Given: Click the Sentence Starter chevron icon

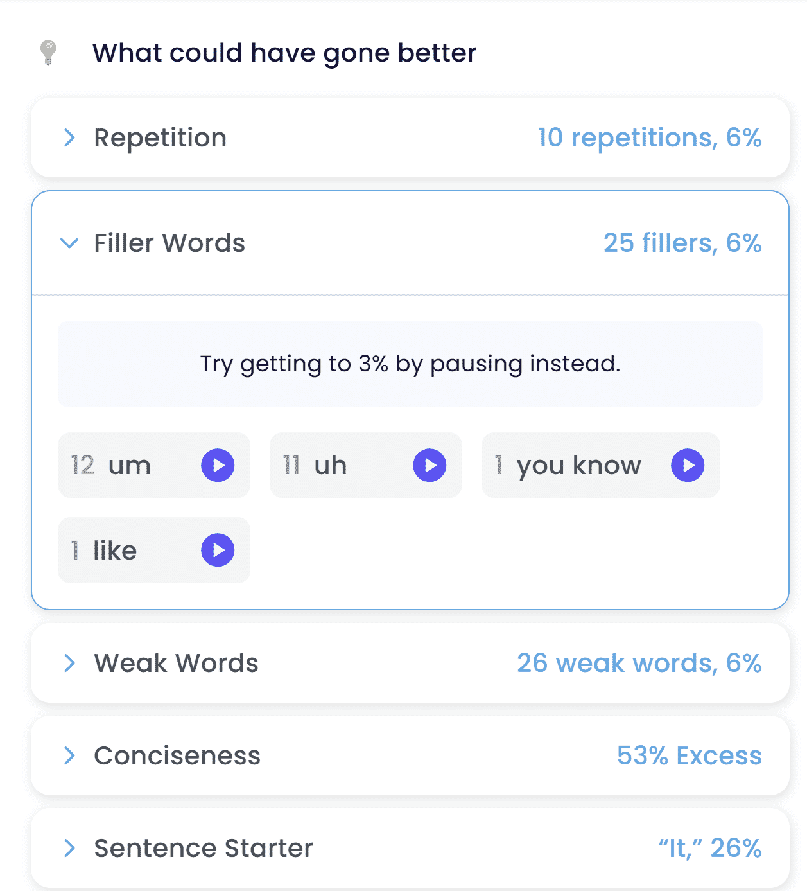Looking at the screenshot, I should 69,848.
